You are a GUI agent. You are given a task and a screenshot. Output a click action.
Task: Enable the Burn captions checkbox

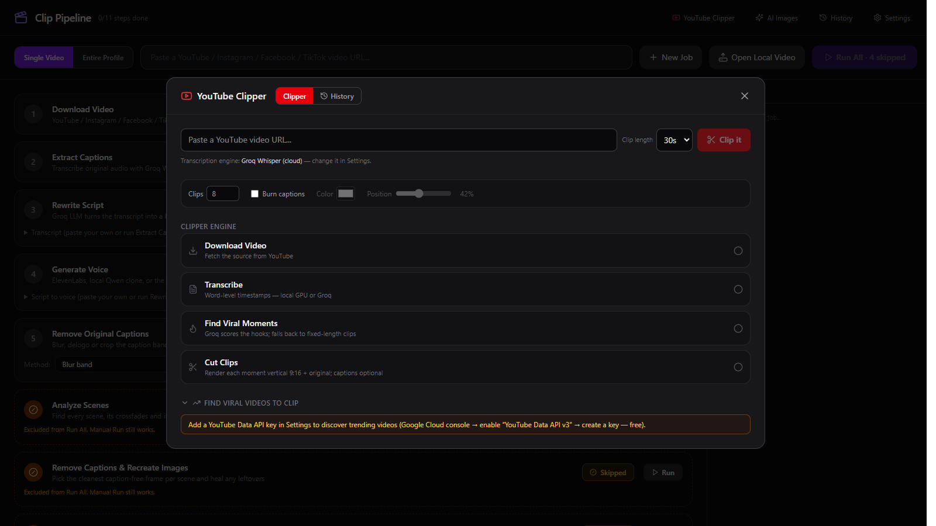[254, 194]
